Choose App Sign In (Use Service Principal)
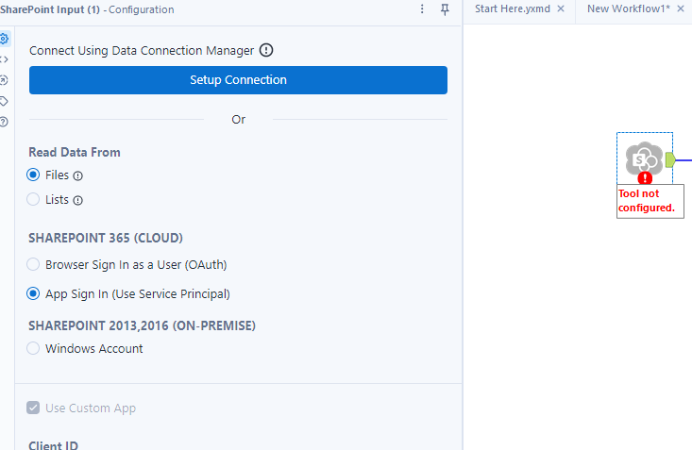The height and width of the screenshot is (450, 692). [x=34, y=293]
